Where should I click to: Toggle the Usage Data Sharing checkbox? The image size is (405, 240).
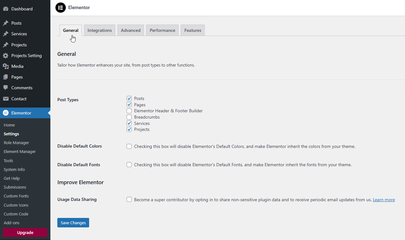pos(129,199)
